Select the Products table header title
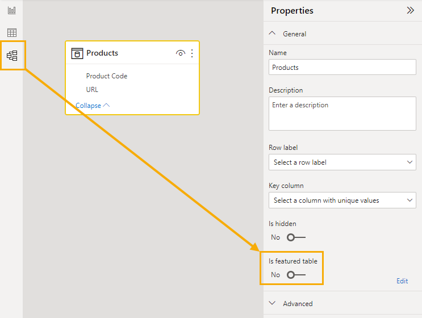422x318 pixels. tap(102, 53)
